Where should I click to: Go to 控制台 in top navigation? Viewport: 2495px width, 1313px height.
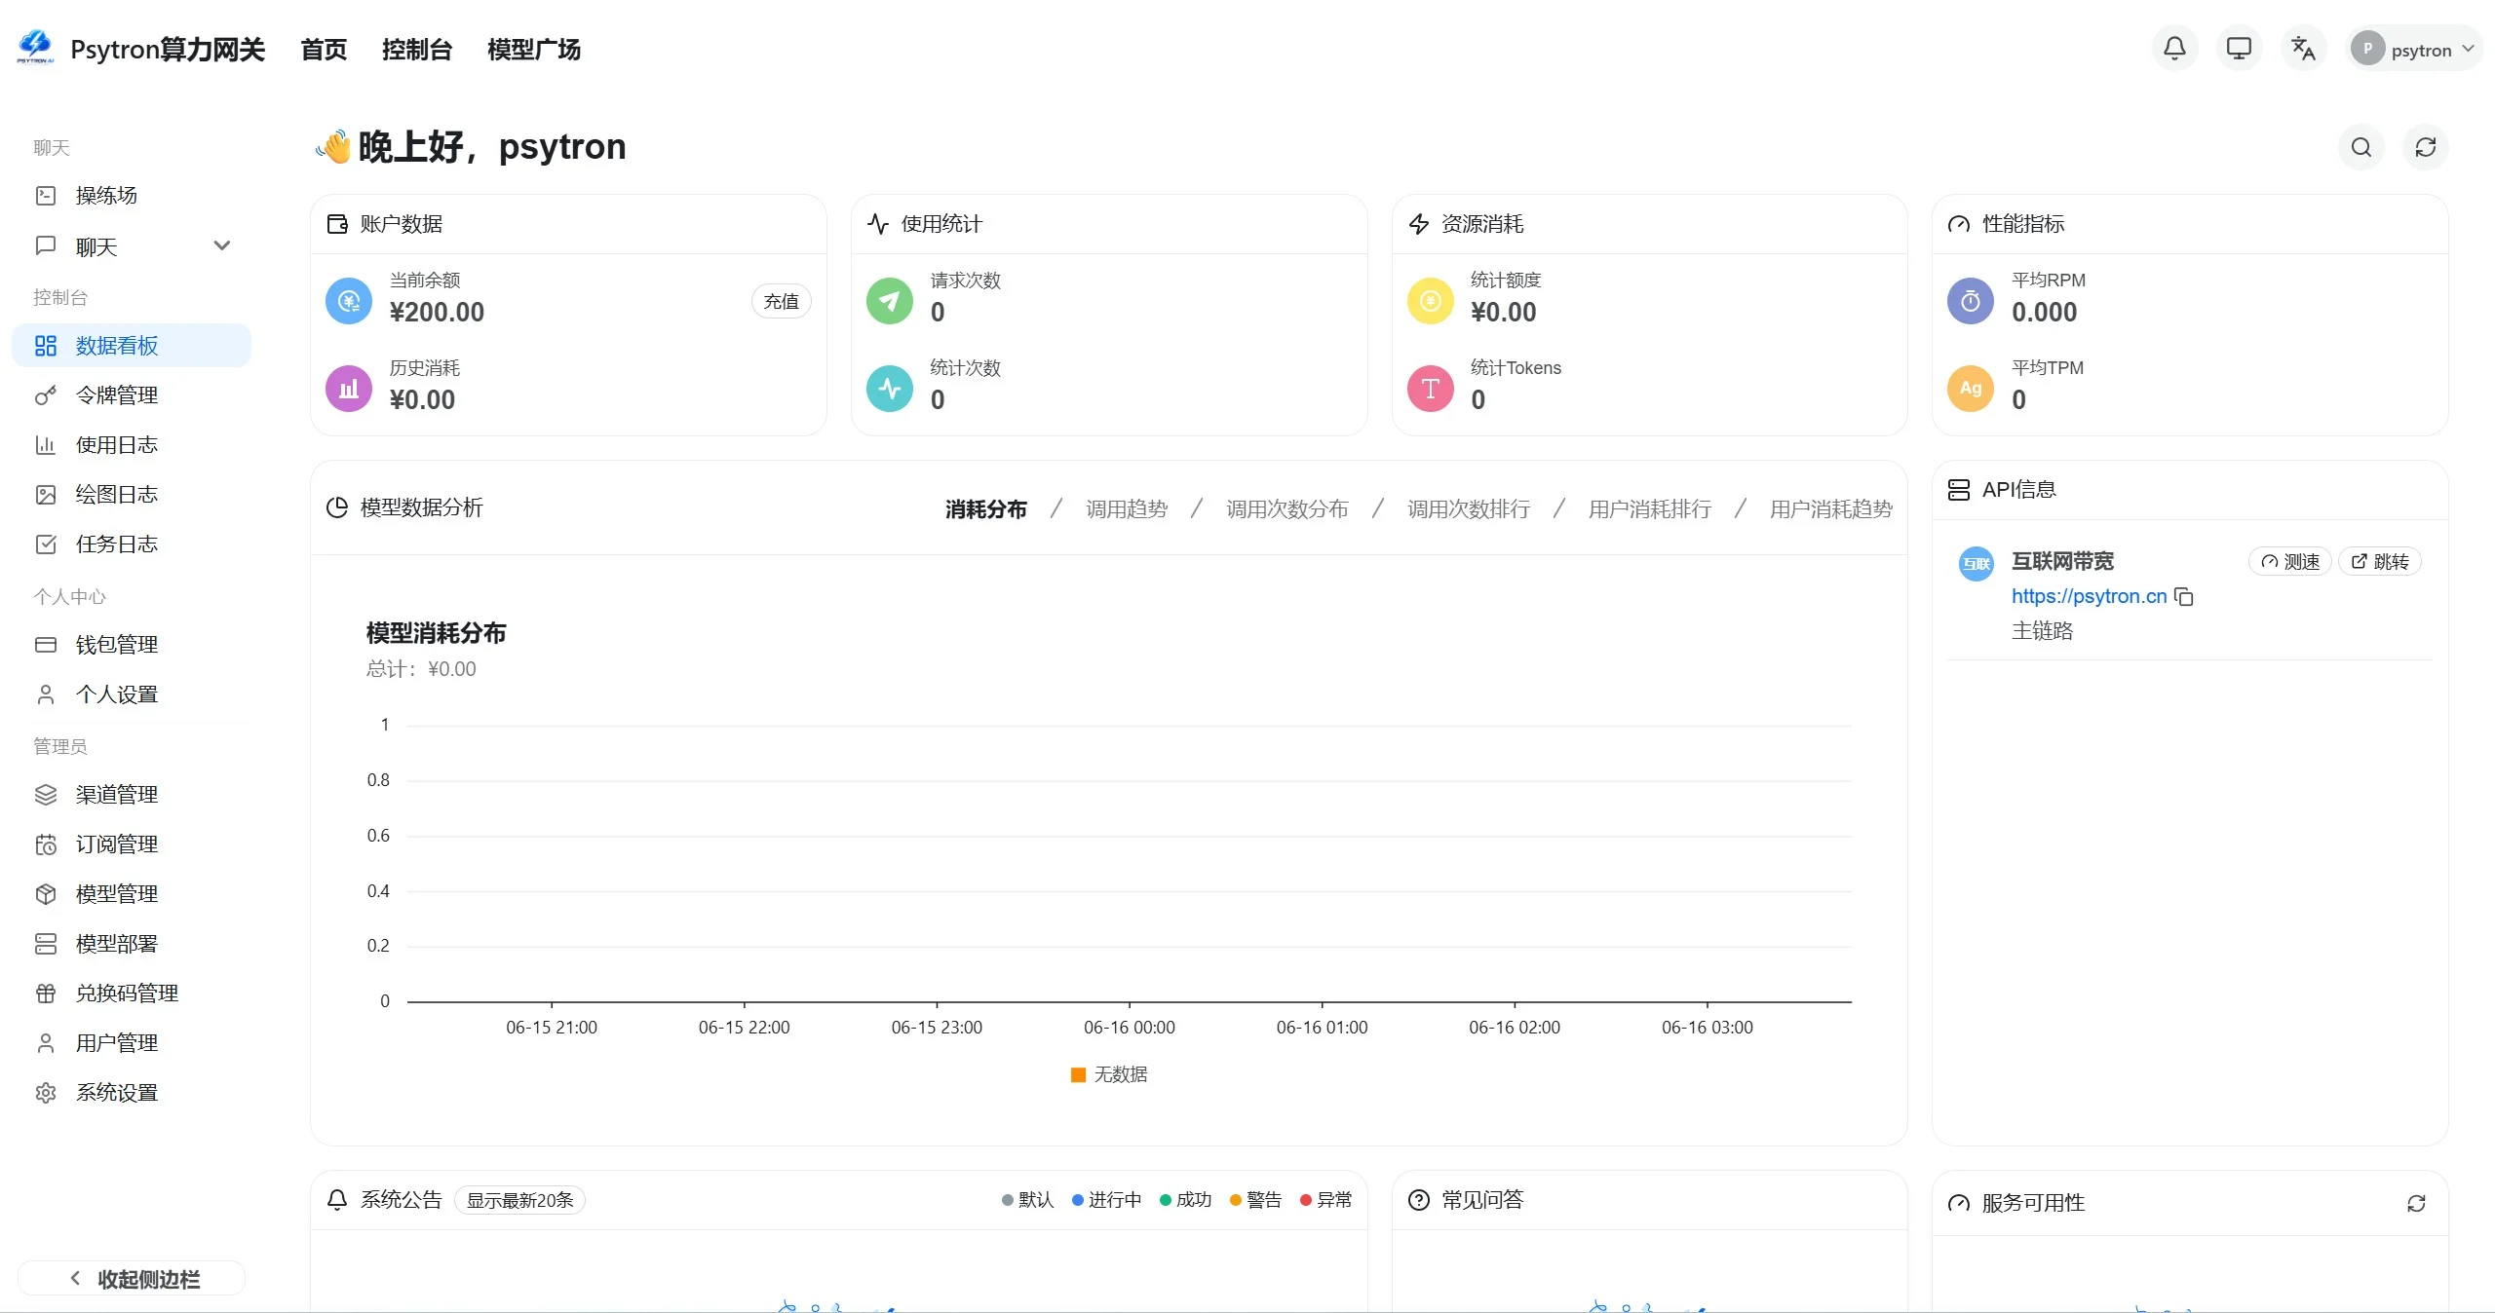[417, 50]
